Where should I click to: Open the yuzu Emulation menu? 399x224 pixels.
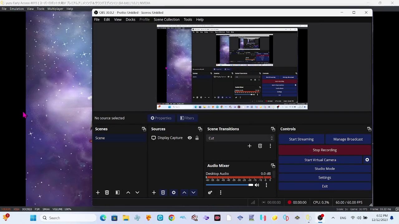click(x=17, y=9)
